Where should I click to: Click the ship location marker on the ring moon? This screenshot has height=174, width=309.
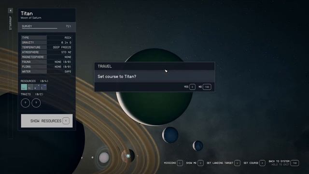coord(128,156)
